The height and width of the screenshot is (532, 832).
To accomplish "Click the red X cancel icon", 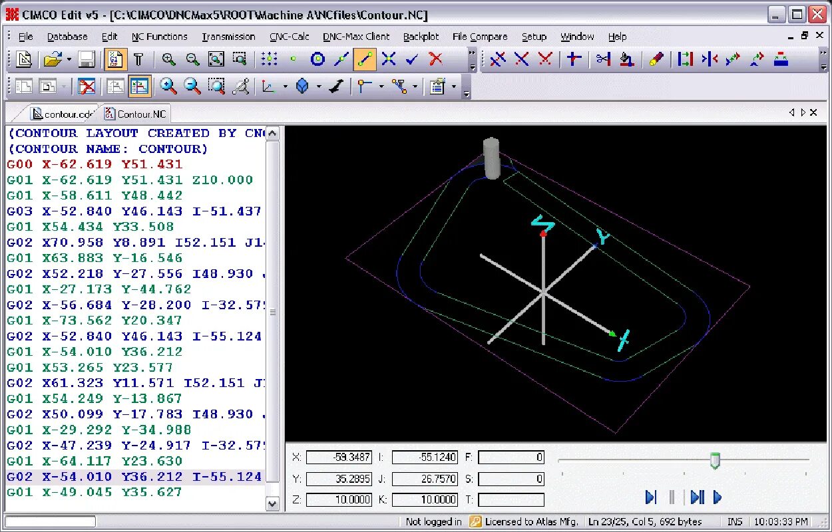I will 436,59.
